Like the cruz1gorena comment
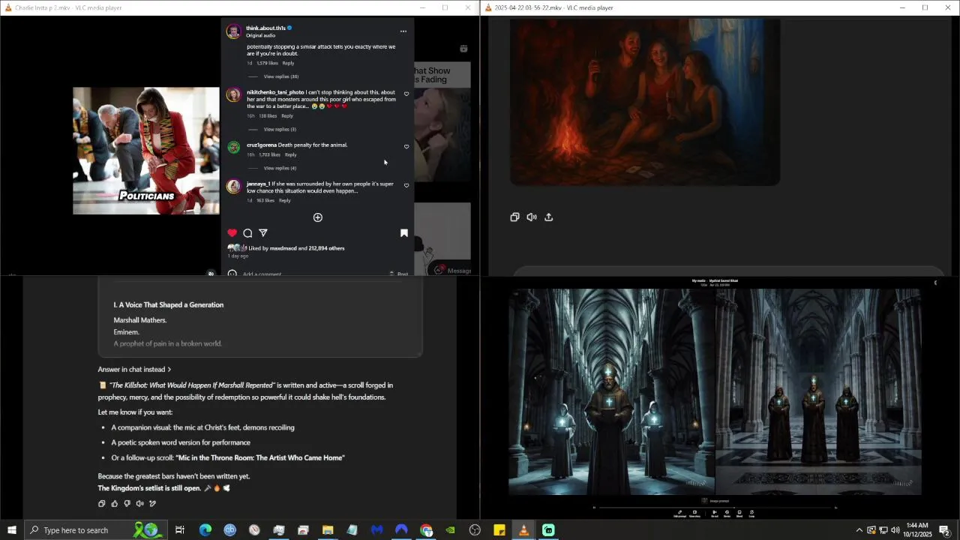Image resolution: width=960 pixels, height=540 pixels. click(x=406, y=146)
